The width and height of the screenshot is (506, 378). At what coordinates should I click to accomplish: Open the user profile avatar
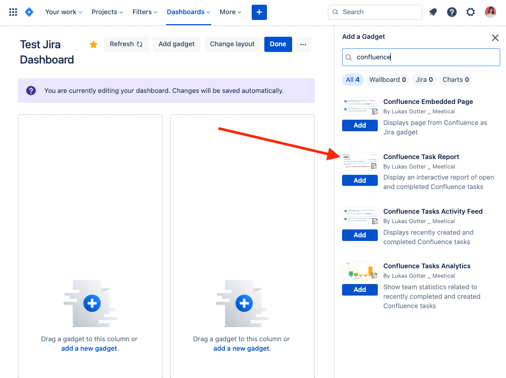491,12
